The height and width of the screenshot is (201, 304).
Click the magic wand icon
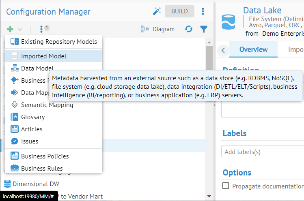[x=157, y=11]
